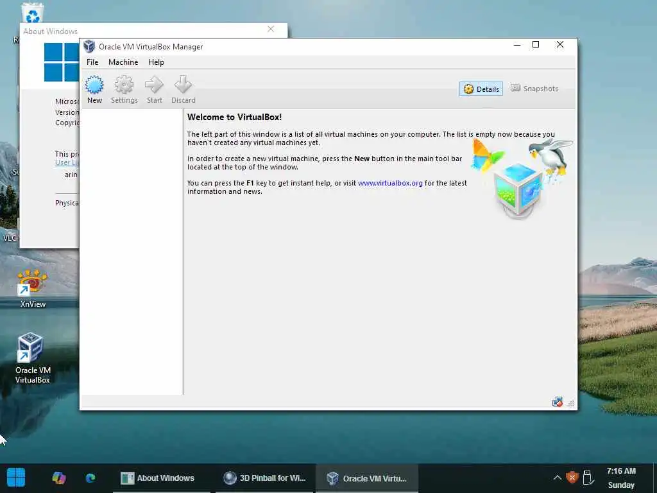Open the File menu

(x=92, y=62)
